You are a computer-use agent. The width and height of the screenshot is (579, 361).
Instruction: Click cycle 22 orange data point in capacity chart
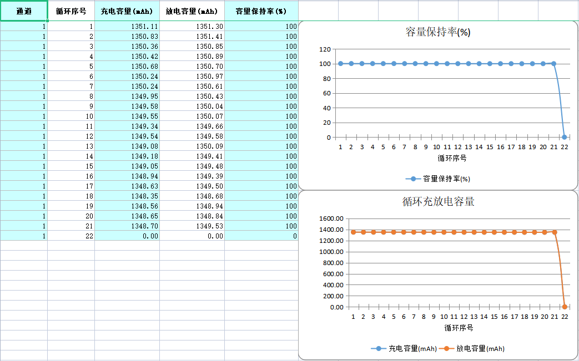[565, 307]
